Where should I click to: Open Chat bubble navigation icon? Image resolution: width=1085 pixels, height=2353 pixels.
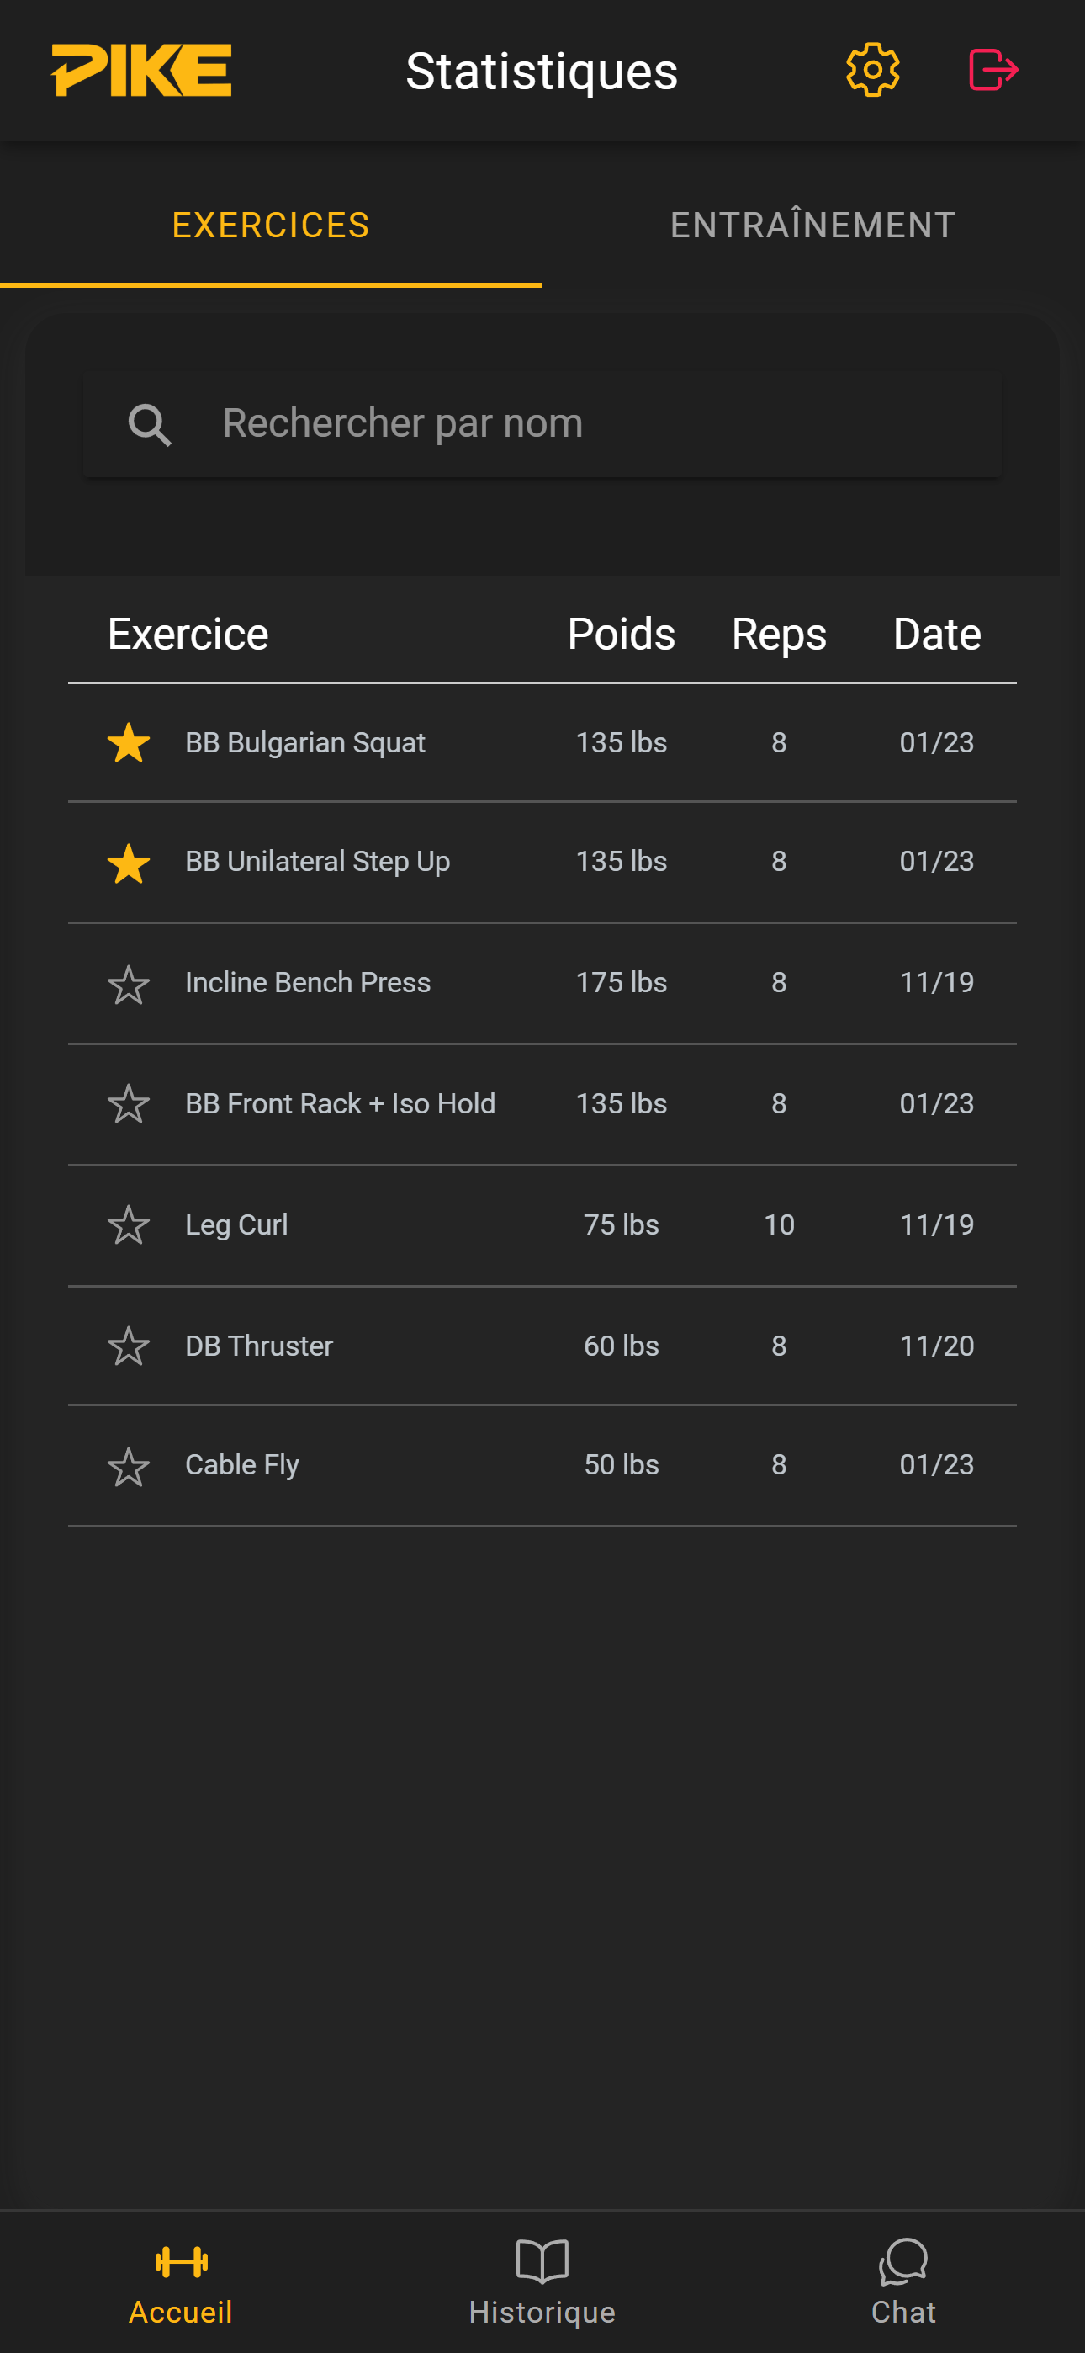pos(903,2261)
